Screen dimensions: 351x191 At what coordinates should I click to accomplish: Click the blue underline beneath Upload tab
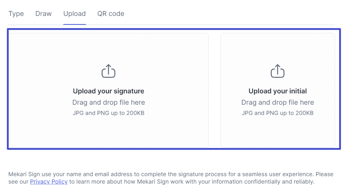[74, 24]
